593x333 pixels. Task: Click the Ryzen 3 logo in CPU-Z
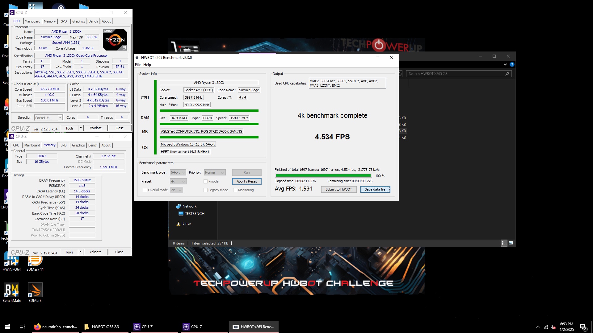coord(115,40)
